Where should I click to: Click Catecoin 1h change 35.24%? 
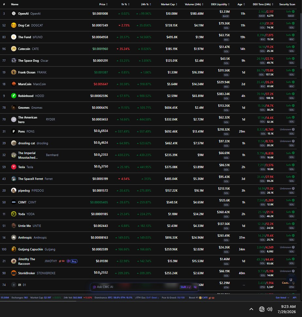(123, 49)
